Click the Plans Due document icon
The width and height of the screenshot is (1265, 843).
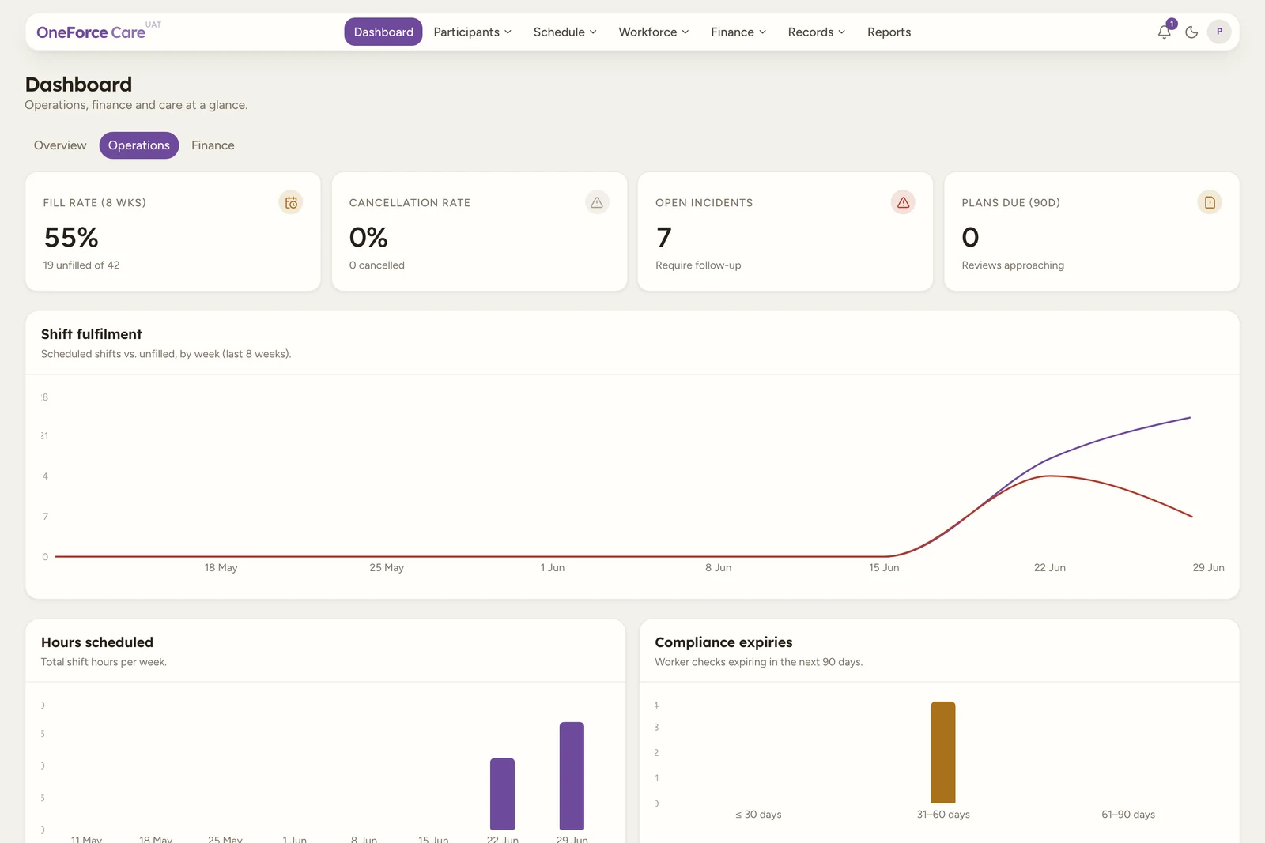(1210, 202)
